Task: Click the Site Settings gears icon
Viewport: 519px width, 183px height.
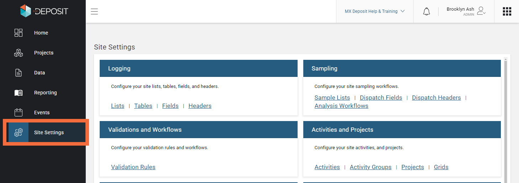Action: pos(19,132)
